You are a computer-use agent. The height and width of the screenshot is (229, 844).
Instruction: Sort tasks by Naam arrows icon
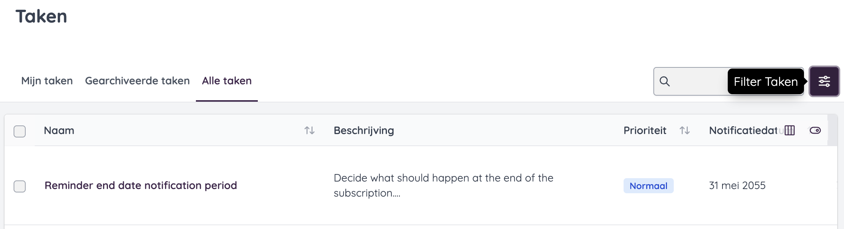tap(310, 130)
